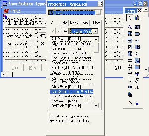Click the Add button on the form
Viewport: 149px width, 136px height.
tap(117, 68)
